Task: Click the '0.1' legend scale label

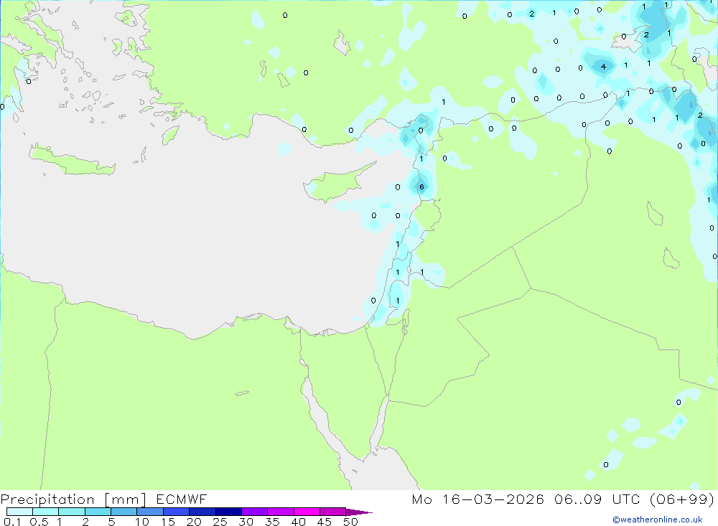Action: point(12,522)
